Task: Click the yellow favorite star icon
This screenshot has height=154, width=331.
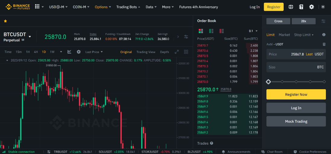Action: 5,21
